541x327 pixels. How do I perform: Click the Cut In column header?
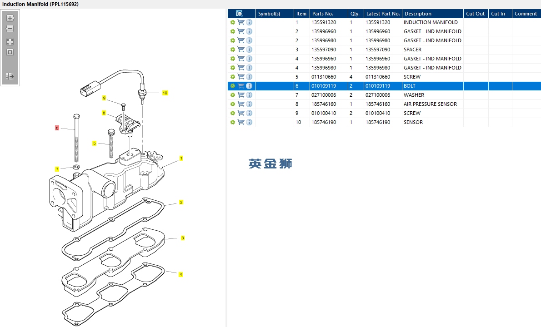tap(500, 14)
